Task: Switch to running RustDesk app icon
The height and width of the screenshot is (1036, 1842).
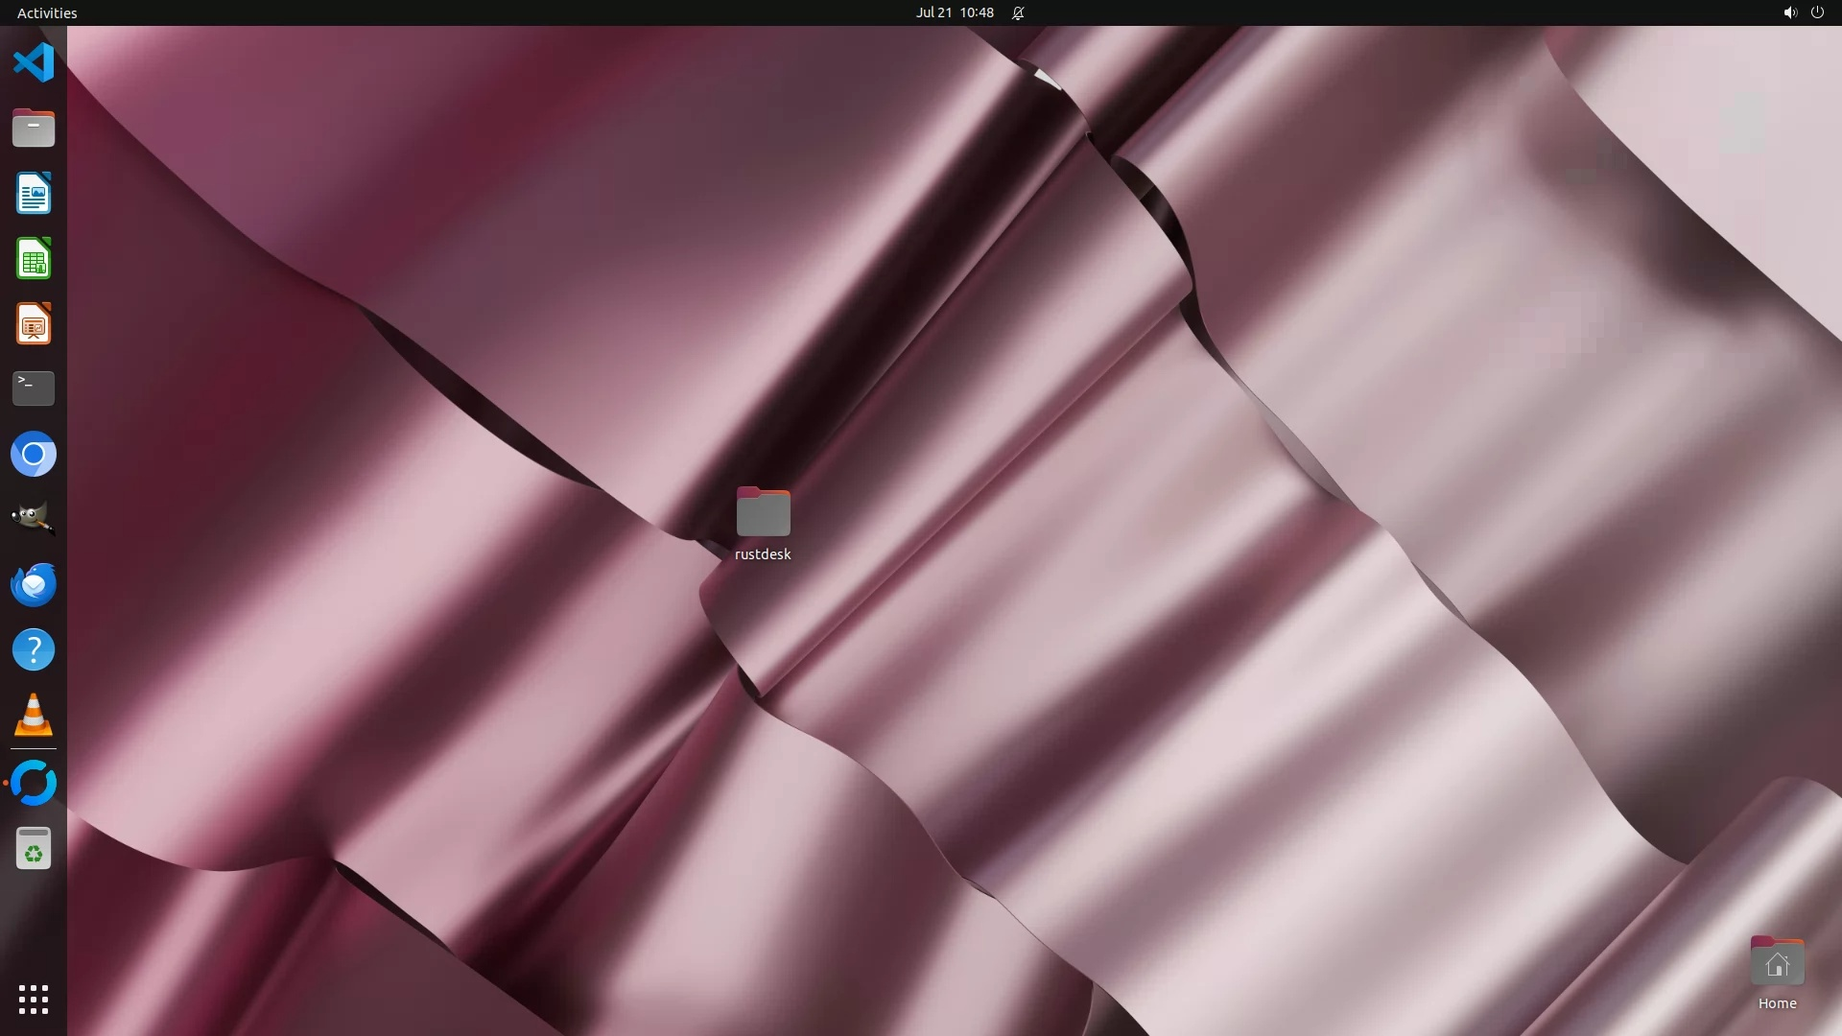Action: (x=34, y=783)
